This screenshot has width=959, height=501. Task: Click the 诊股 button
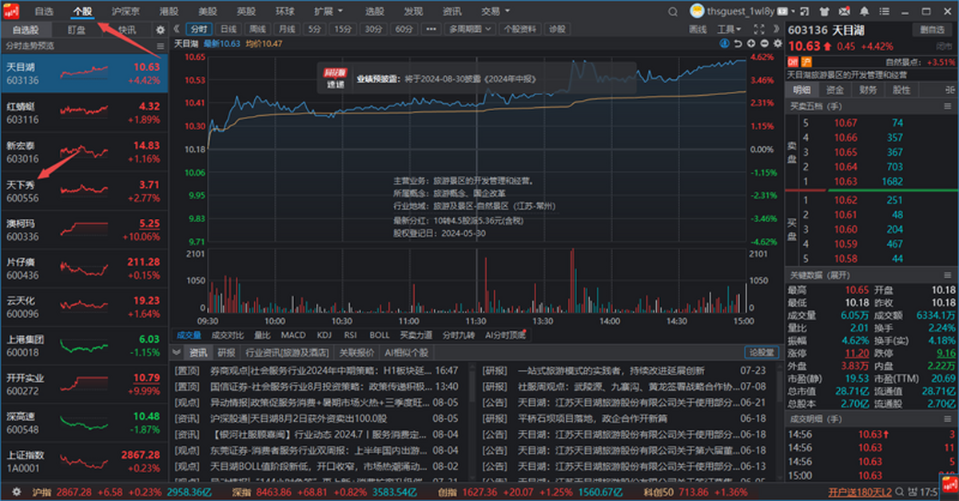click(557, 29)
